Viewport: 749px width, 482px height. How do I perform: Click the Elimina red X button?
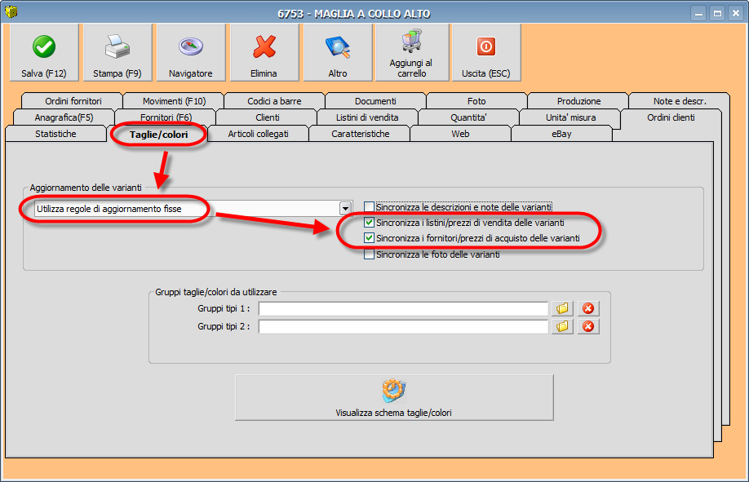tap(264, 52)
